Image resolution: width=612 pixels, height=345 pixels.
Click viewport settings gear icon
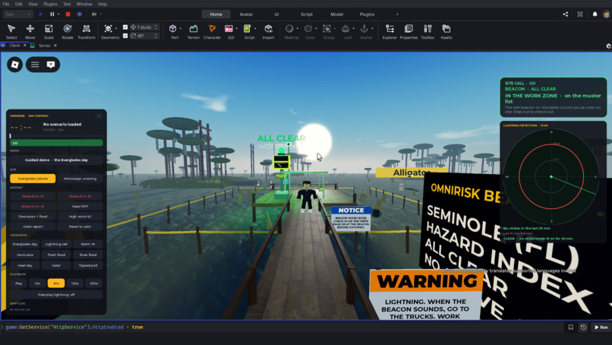tap(608, 46)
